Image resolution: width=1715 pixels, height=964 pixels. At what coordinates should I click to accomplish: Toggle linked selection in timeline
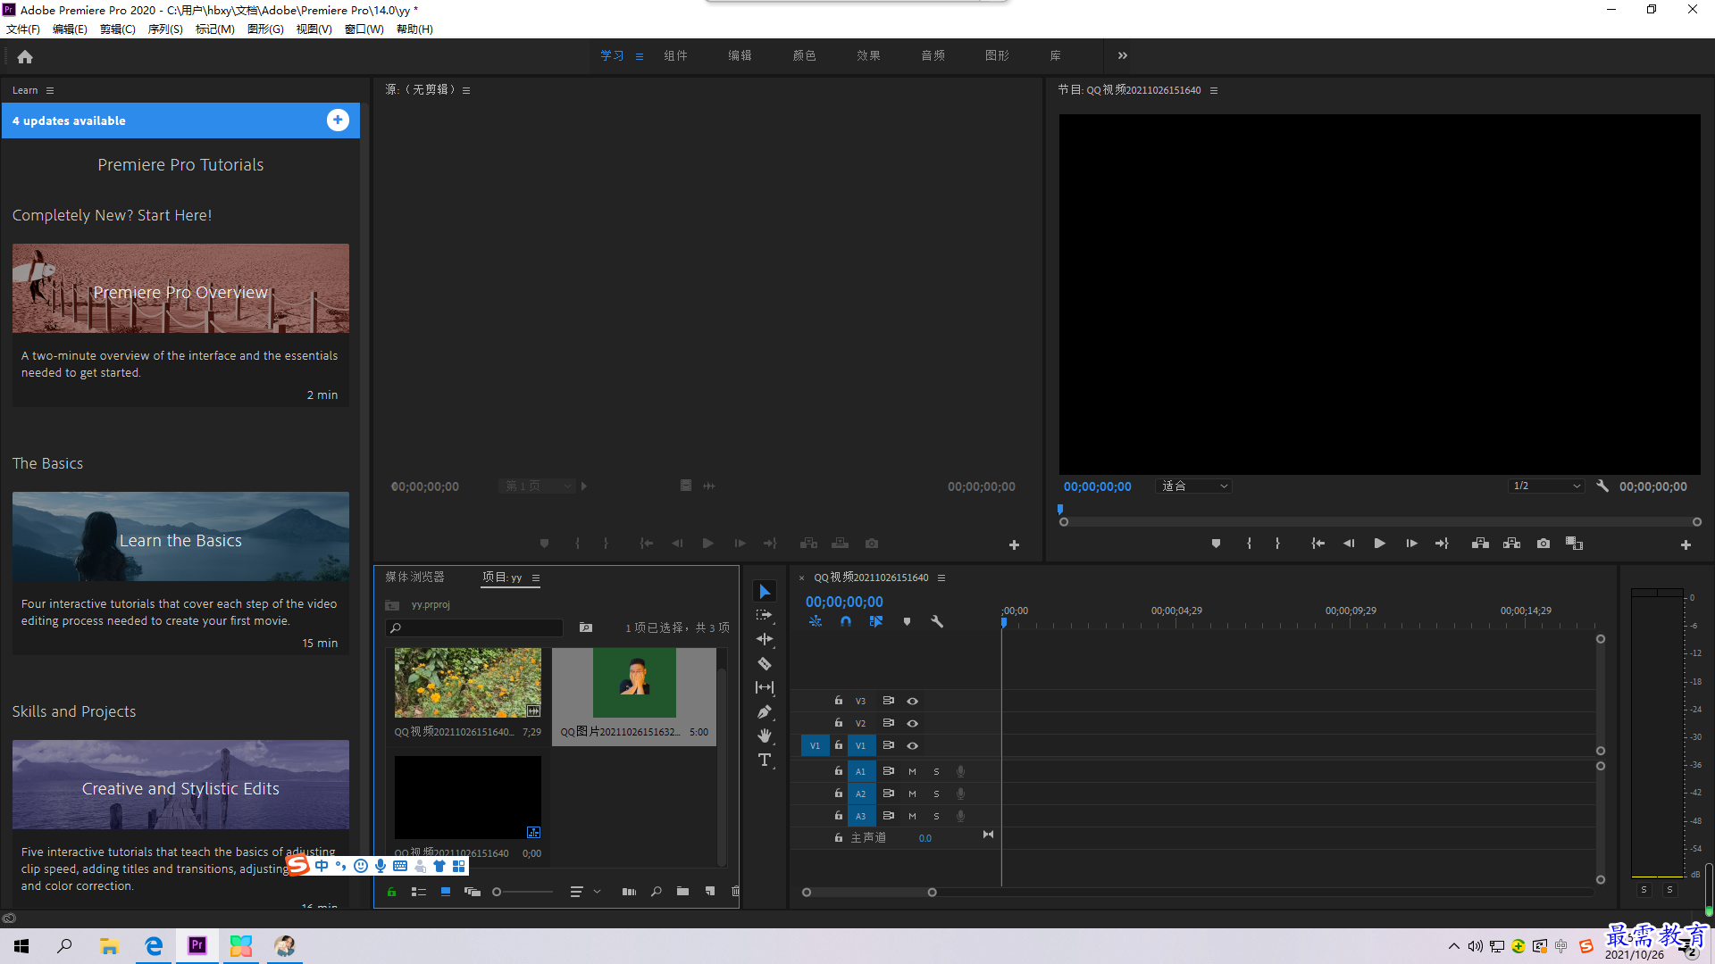click(875, 621)
